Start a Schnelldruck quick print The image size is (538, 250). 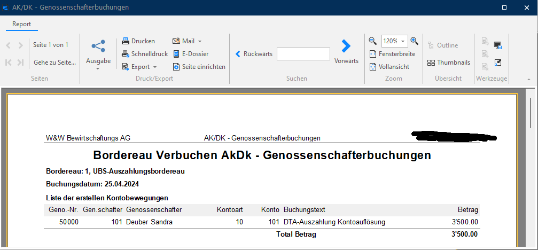click(x=145, y=54)
